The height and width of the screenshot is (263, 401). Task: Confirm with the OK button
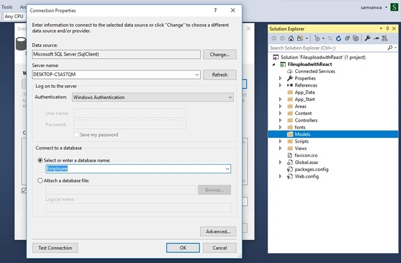[x=183, y=247]
